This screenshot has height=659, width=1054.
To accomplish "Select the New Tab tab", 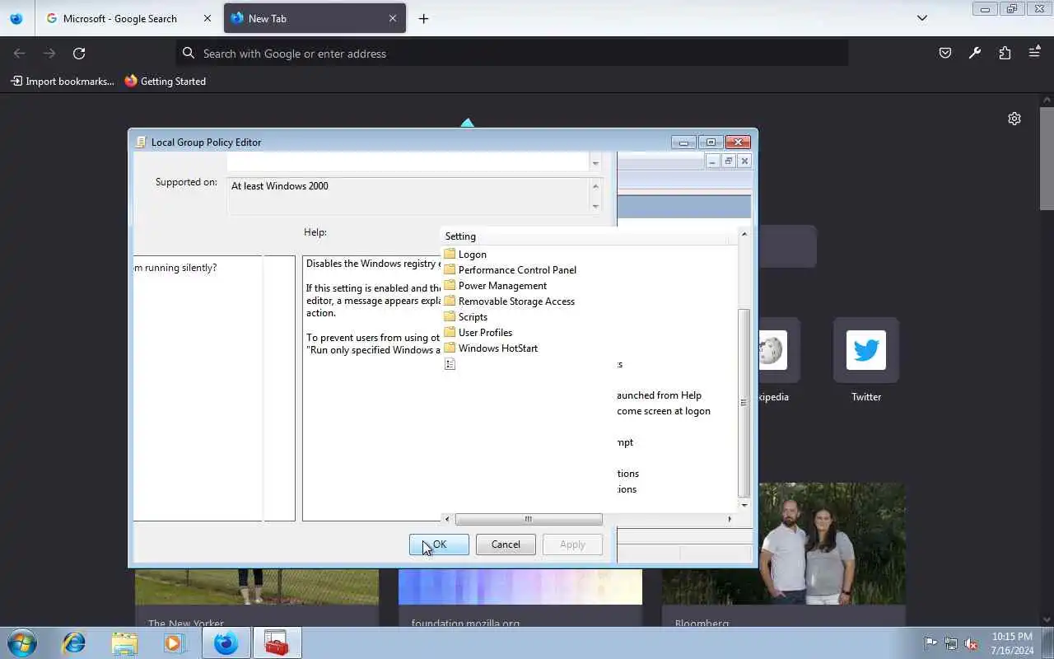I will click(315, 18).
